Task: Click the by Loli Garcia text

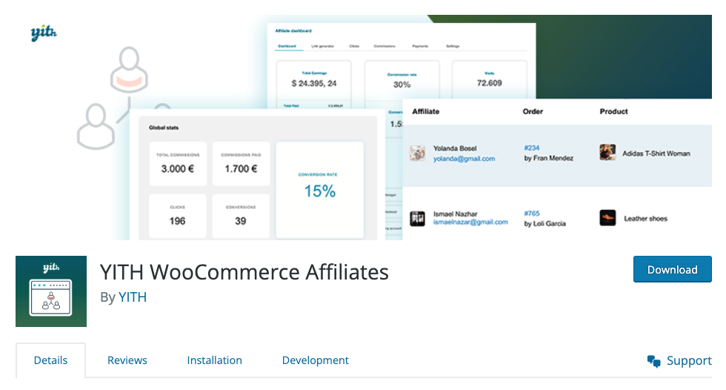Action: coord(545,223)
